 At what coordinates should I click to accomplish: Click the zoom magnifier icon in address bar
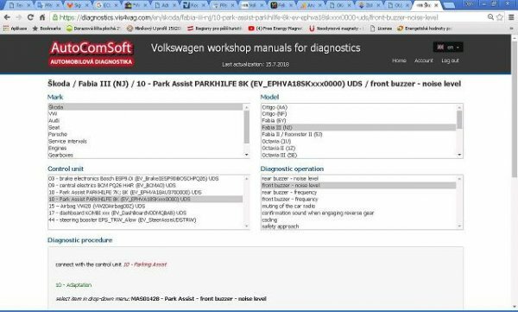tap(491, 17)
